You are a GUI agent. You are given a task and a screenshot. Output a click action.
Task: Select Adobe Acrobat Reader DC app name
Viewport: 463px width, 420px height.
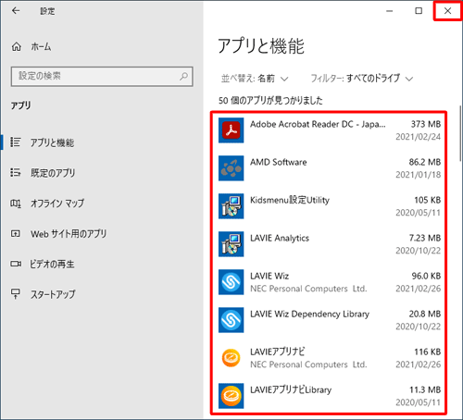click(x=318, y=124)
